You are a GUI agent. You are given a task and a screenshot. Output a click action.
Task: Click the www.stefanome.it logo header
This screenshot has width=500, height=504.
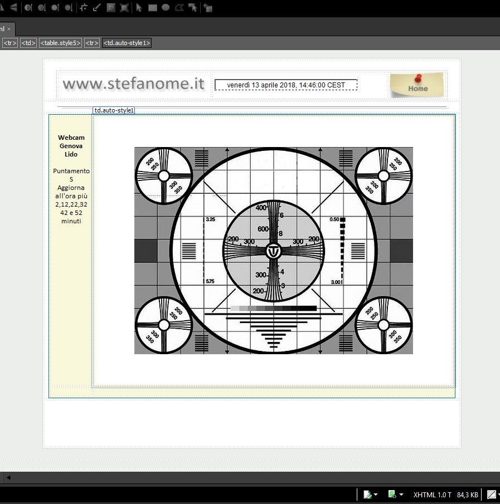point(134,84)
